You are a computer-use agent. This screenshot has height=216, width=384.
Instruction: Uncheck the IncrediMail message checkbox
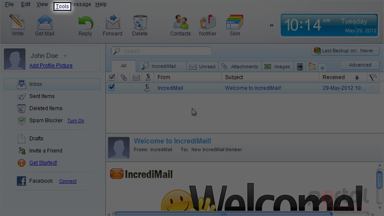pyautogui.click(x=112, y=87)
